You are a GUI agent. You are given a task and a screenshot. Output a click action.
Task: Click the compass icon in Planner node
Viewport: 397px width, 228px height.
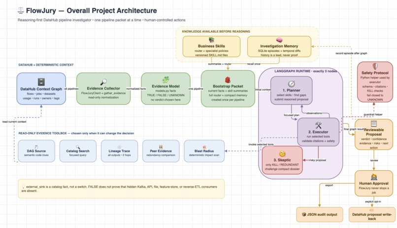[292, 84]
